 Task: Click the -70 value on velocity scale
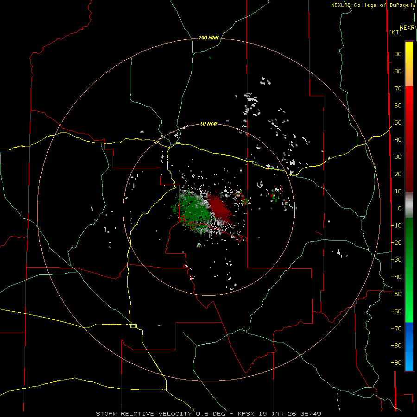396,329
